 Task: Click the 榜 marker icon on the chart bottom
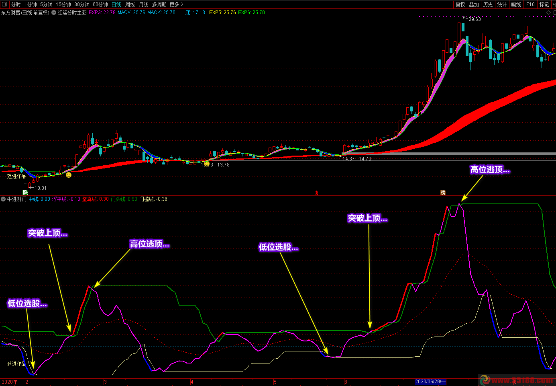pyautogui.click(x=443, y=193)
